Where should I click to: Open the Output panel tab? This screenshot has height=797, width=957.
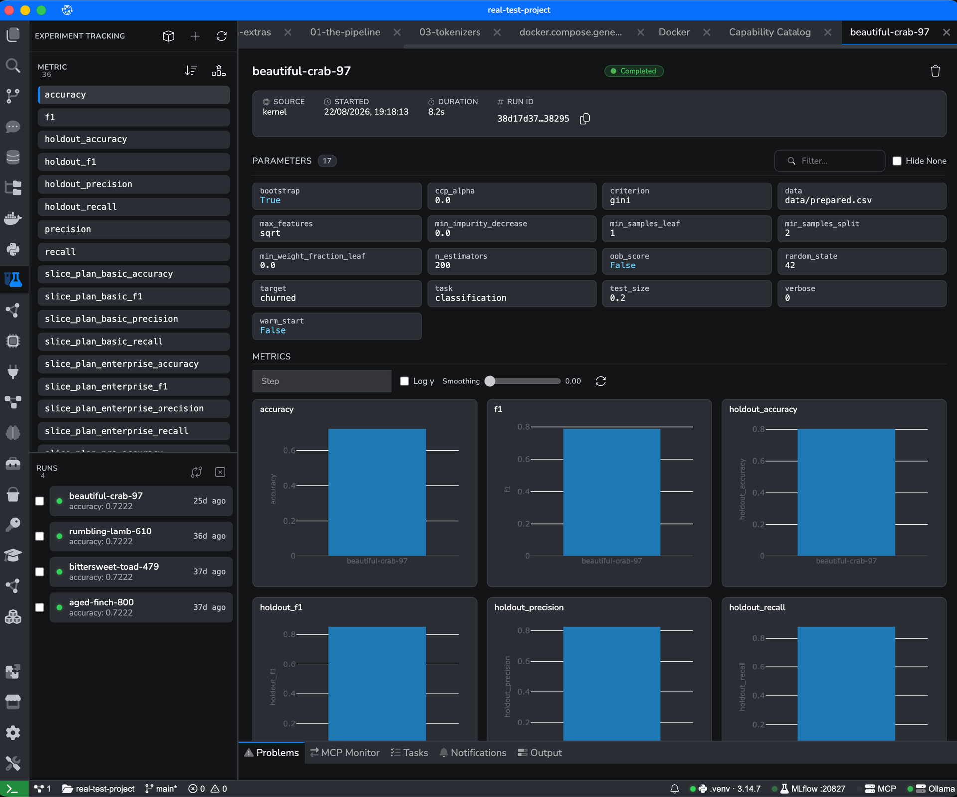point(540,753)
